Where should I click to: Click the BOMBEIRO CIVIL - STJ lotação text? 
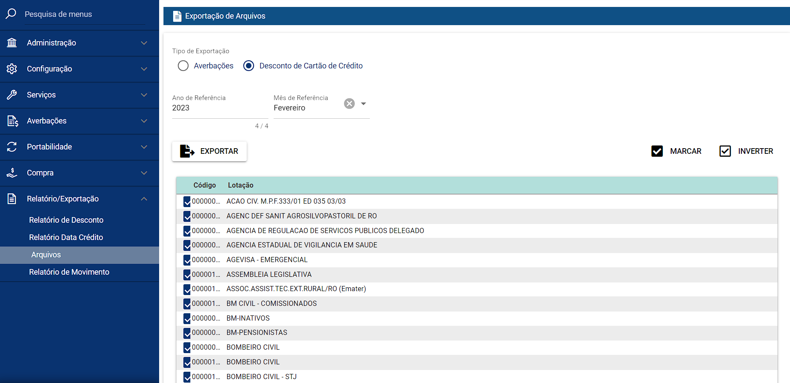click(261, 377)
